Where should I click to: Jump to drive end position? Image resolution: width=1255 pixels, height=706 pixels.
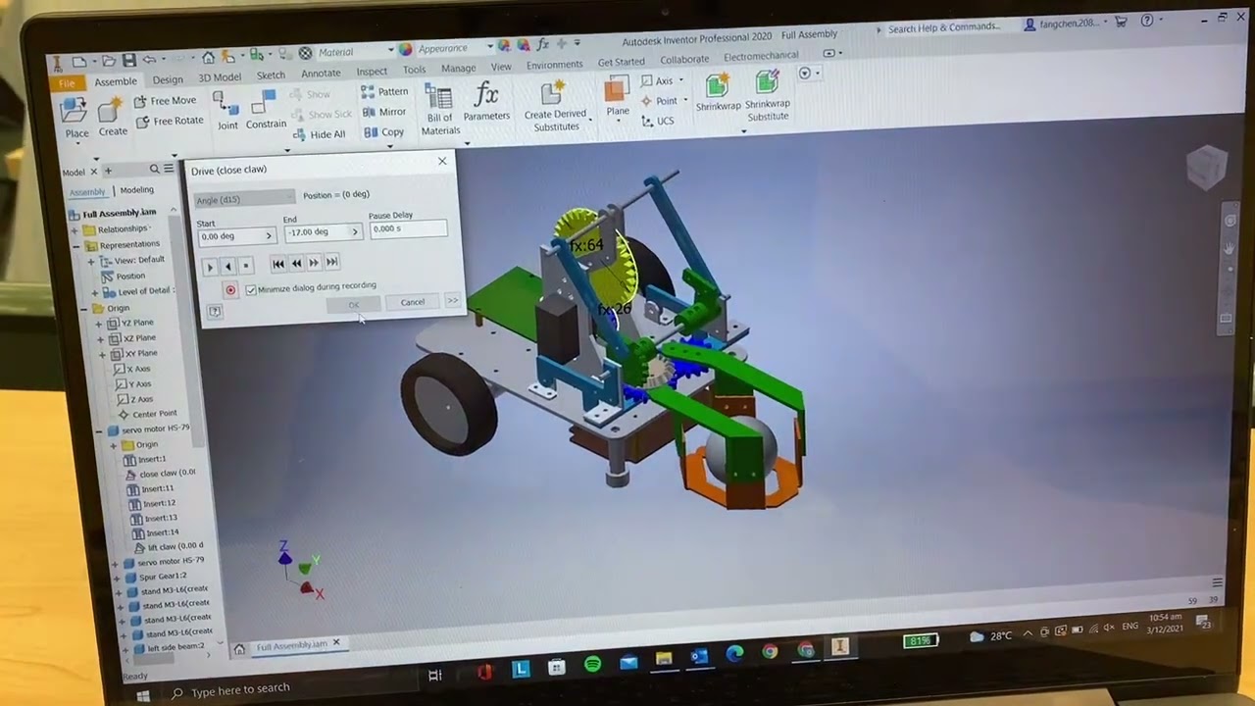[331, 261]
